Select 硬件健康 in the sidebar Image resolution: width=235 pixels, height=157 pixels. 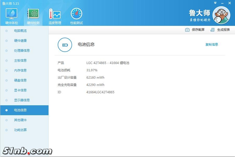tap(20, 41)
